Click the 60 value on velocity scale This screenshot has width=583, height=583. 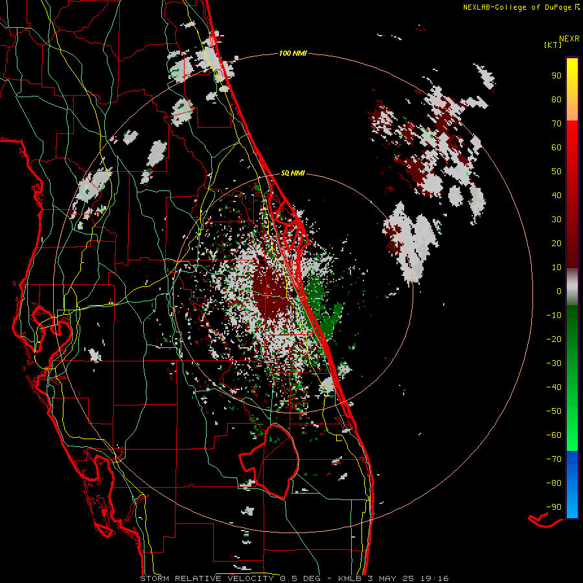[x=556, y=147]
